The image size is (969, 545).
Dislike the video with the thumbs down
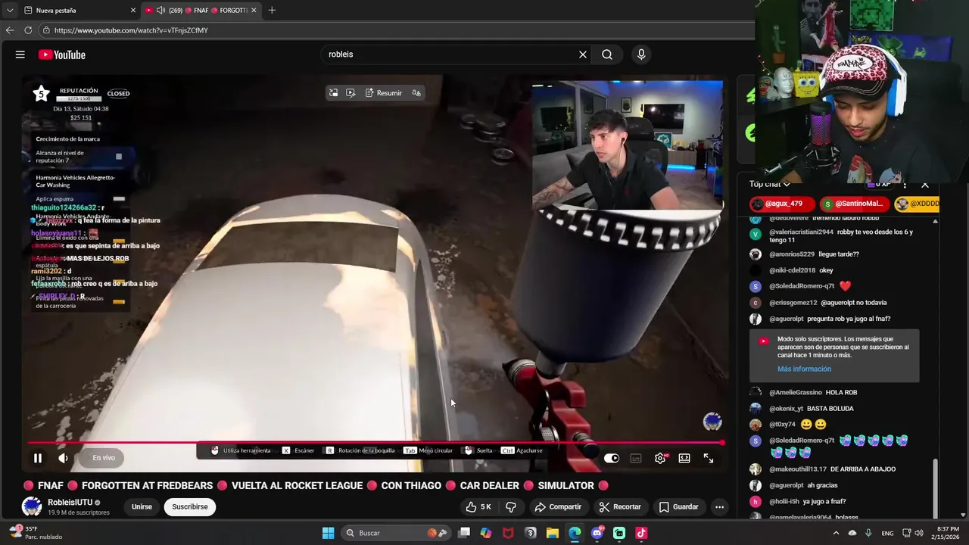511,507
